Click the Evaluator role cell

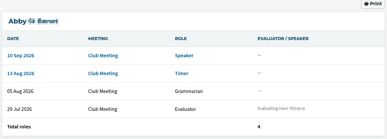[185, 109]
